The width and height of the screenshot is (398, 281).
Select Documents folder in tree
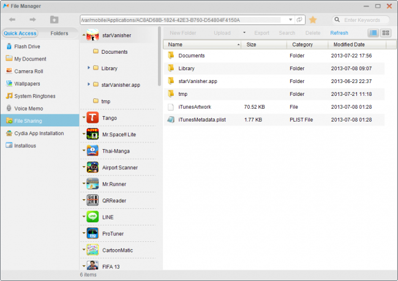110,52
